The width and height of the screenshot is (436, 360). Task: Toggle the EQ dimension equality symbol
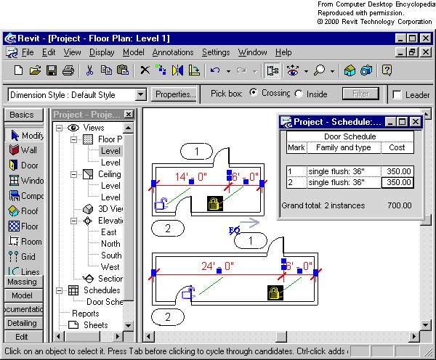click(234, 230)
